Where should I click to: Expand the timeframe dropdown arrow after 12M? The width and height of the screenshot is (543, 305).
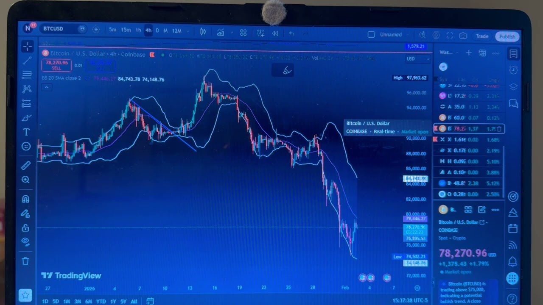tap(188, 31)
